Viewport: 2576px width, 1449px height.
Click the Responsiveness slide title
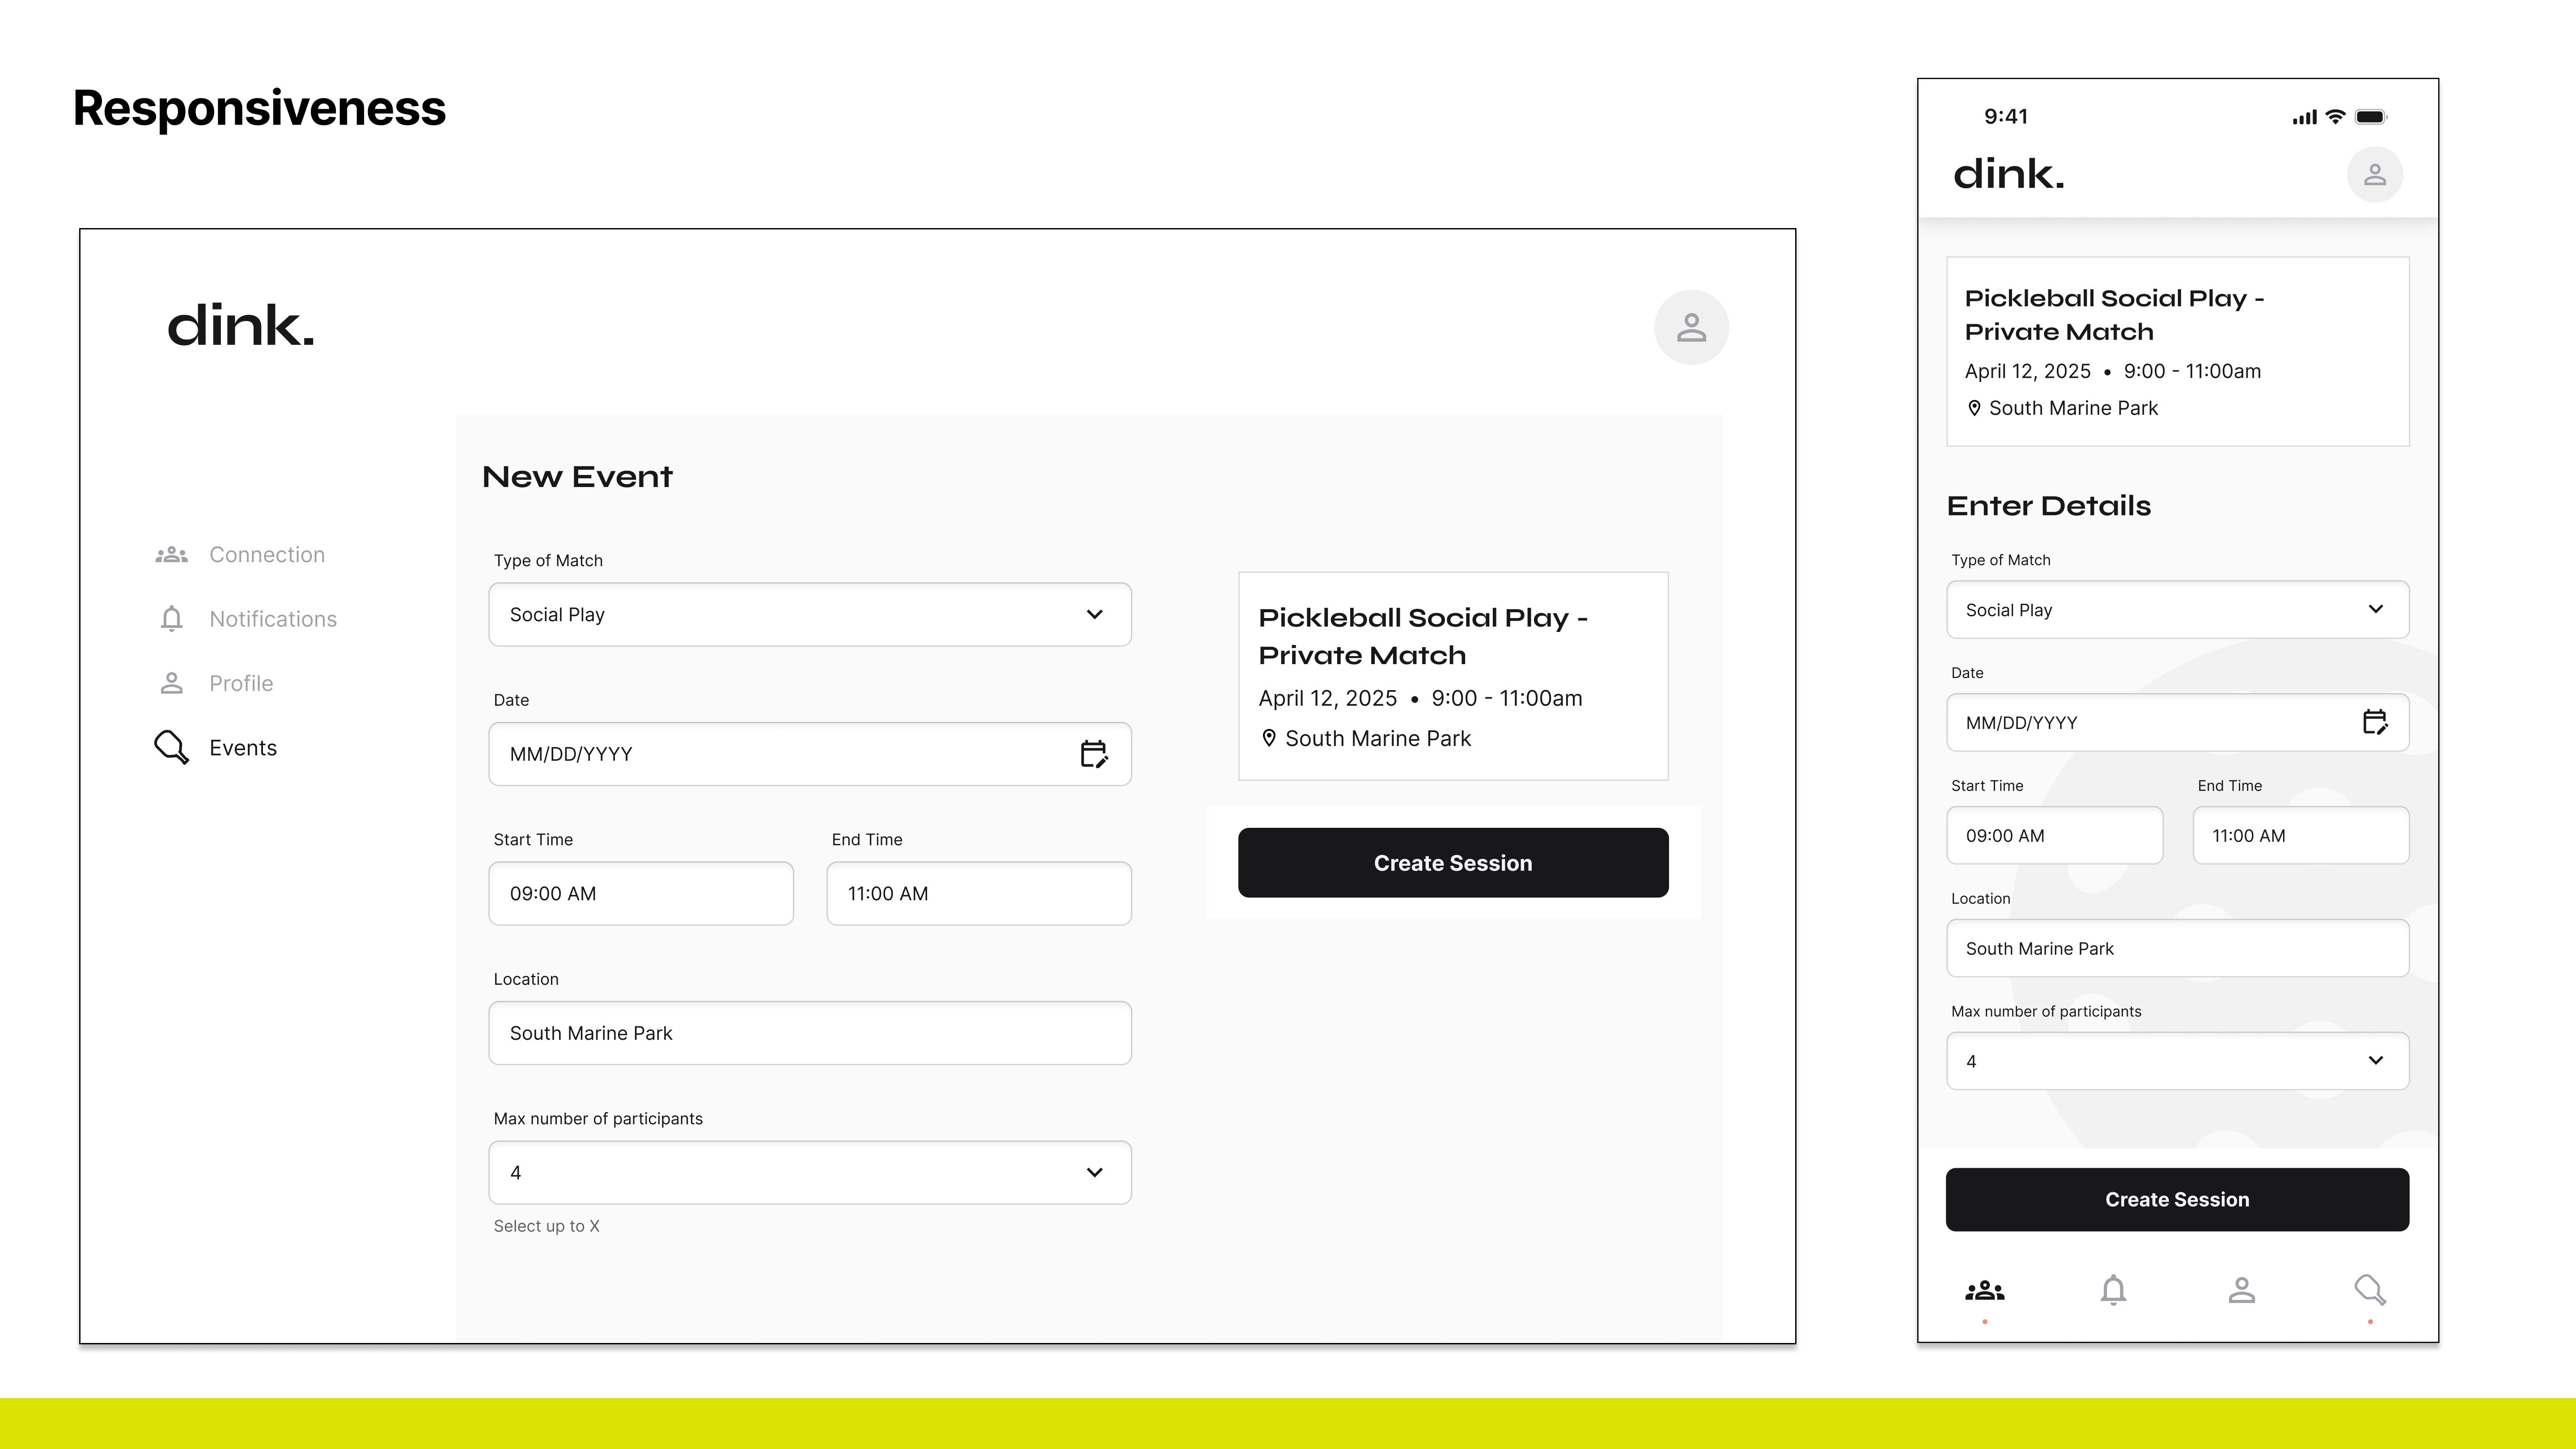[x=259, y=108]
